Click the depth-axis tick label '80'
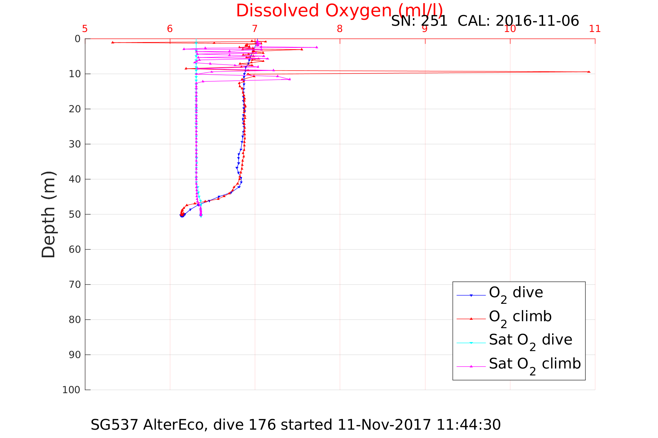Viewport: 658px width, 438px height. pos(75,320)
